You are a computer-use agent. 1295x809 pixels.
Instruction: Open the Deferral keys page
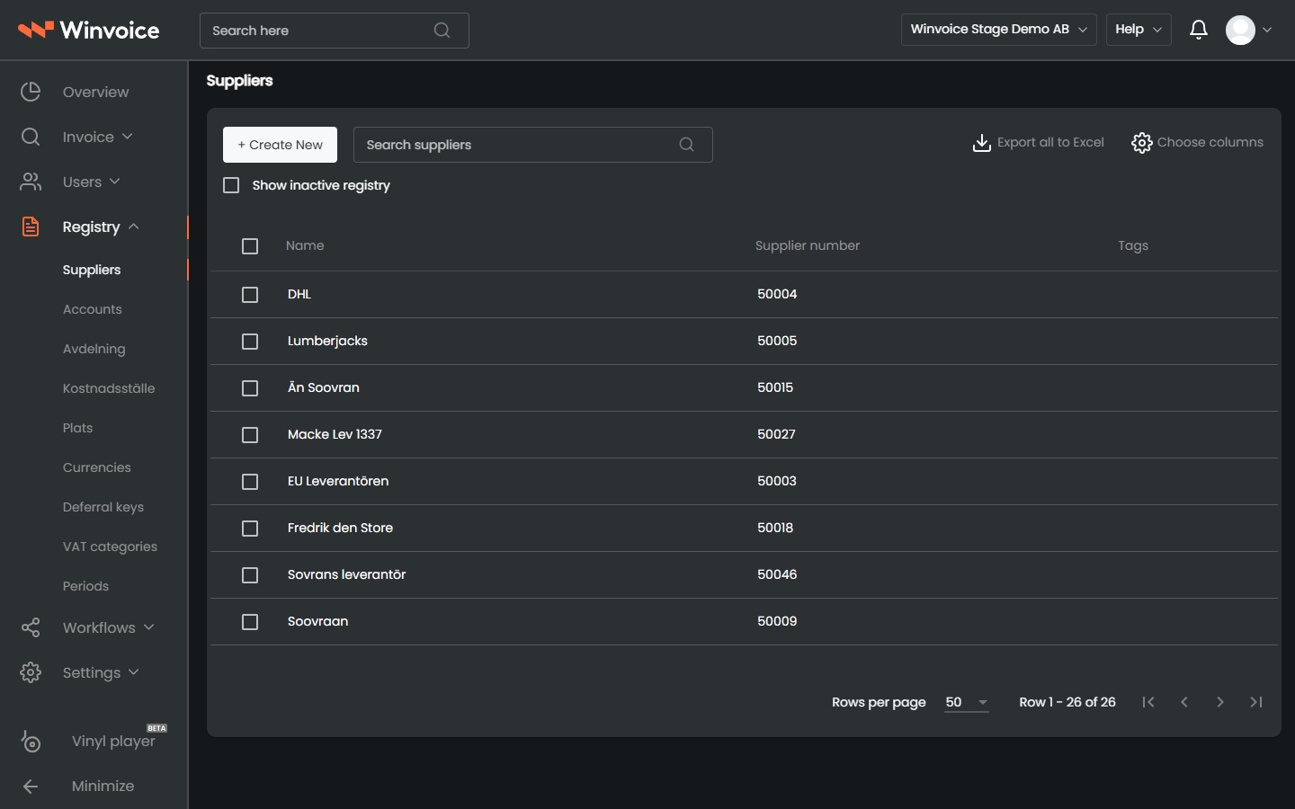(103, 507)
